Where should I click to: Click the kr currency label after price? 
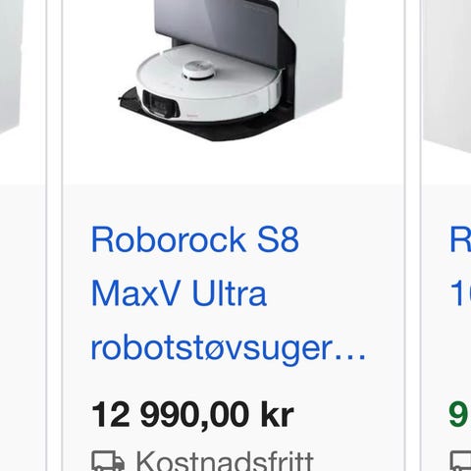(x=278, y=415)
